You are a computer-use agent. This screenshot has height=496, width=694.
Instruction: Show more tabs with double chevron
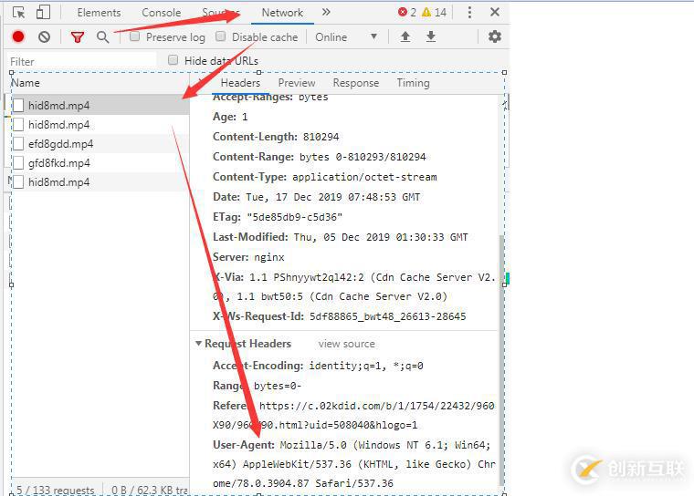(x=326, y=12)
